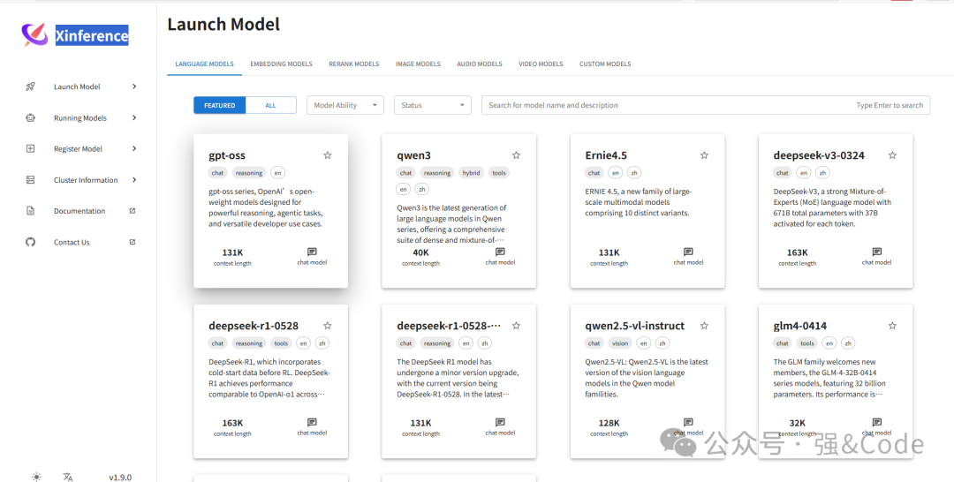Star the gpt-oss model as favorite
The width and height of the screenshot is (954, 482).
tap(328, 155)
